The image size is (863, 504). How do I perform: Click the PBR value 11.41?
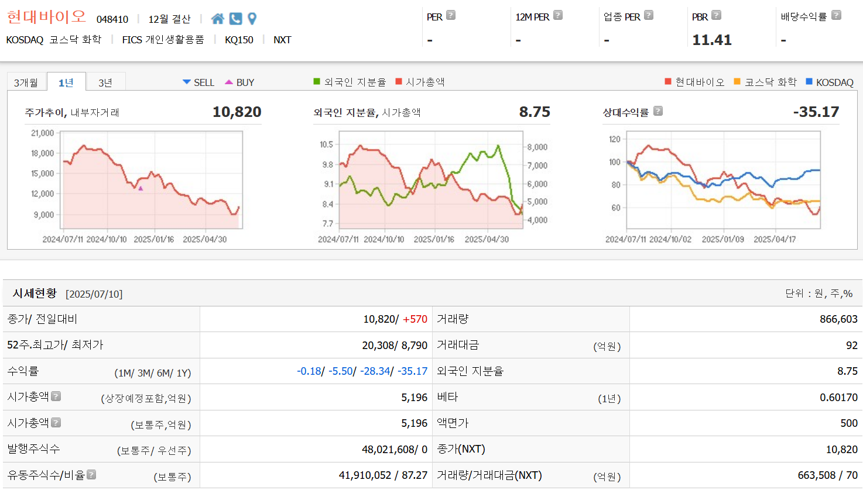tap(712, 40)
